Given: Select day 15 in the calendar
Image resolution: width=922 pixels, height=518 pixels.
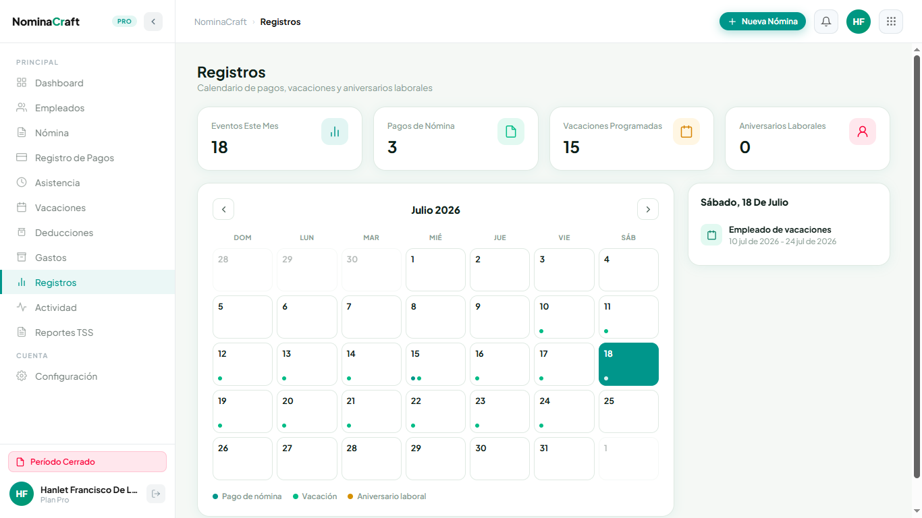Looking at the screenshot, I should click(435, 364).
